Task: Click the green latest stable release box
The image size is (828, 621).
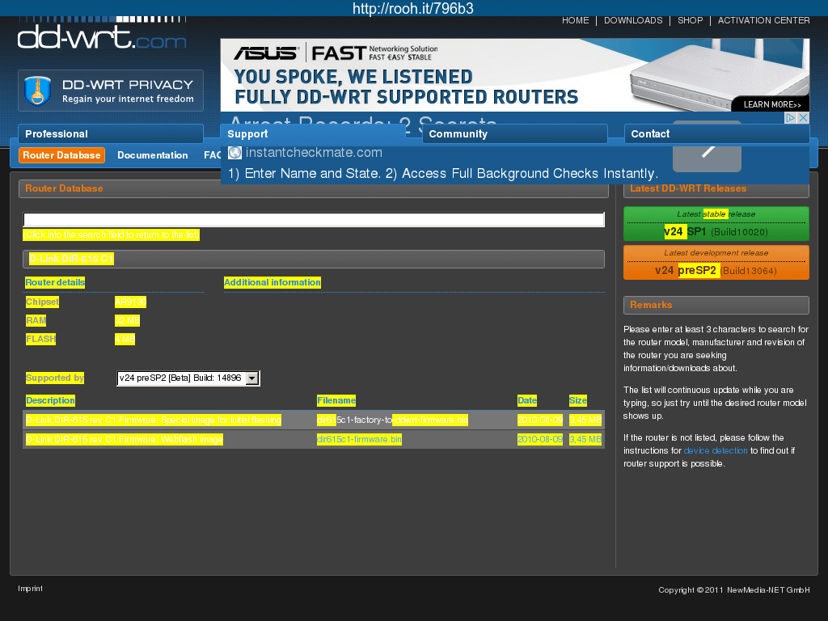Action: pyautogui.click(x=716, y=224)
